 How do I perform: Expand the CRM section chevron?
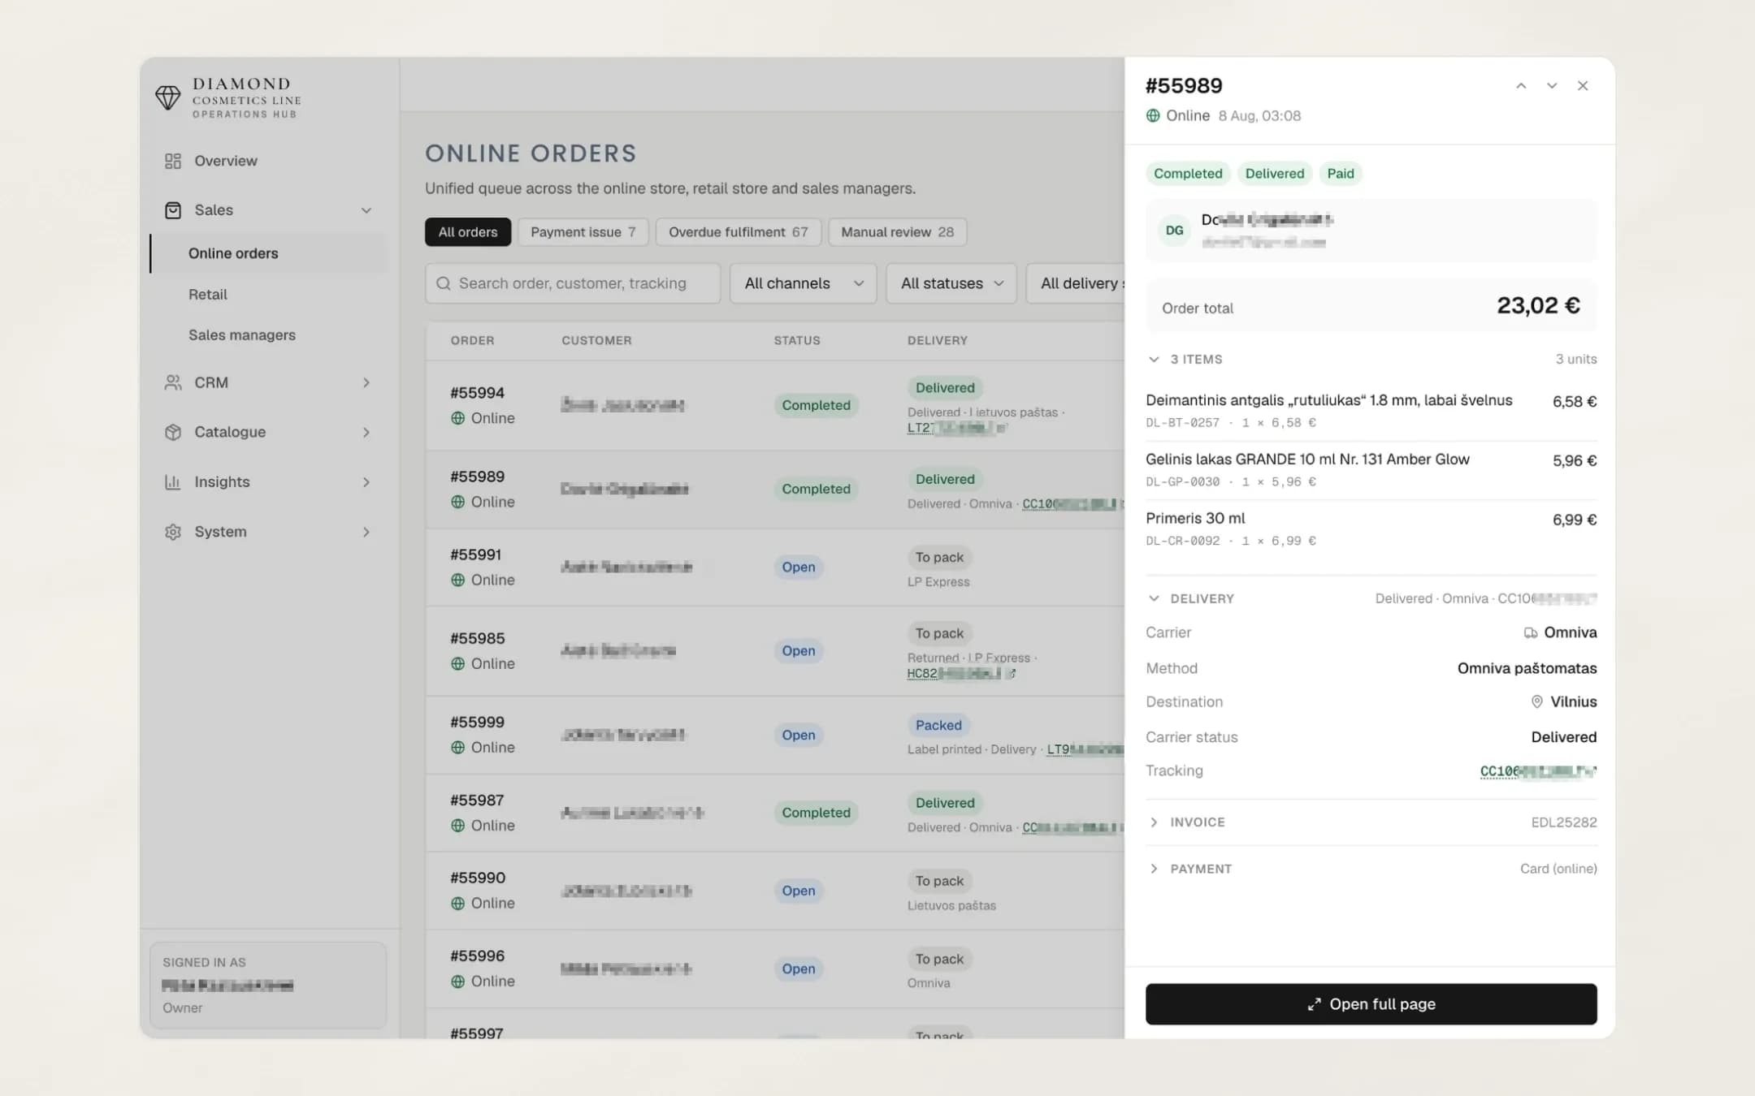[366, 382]
